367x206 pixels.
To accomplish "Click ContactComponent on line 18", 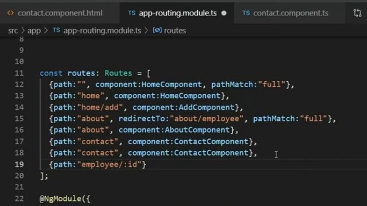I will point(211,153).
